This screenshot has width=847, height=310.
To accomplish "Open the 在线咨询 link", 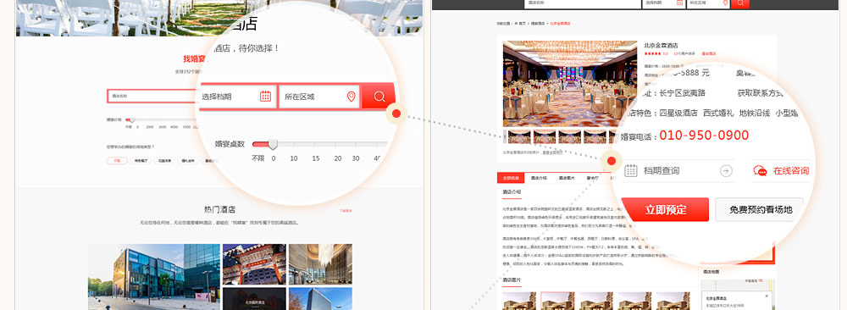I will tap(791, 170).
